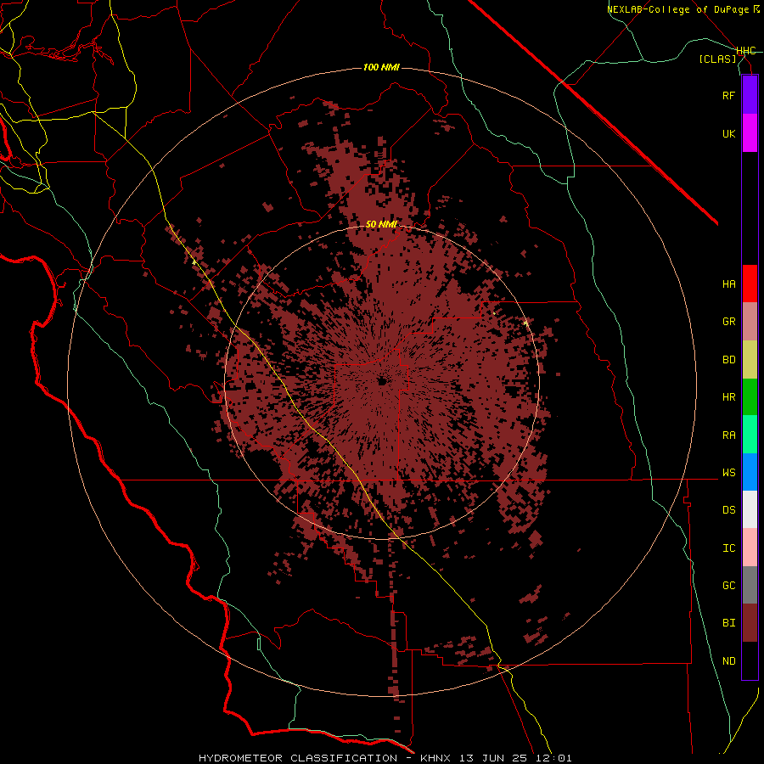Image resolution: width=764 pixels, height=764 pixels.
Task: Click the BI legend label
Action: [x=728, y=623]
